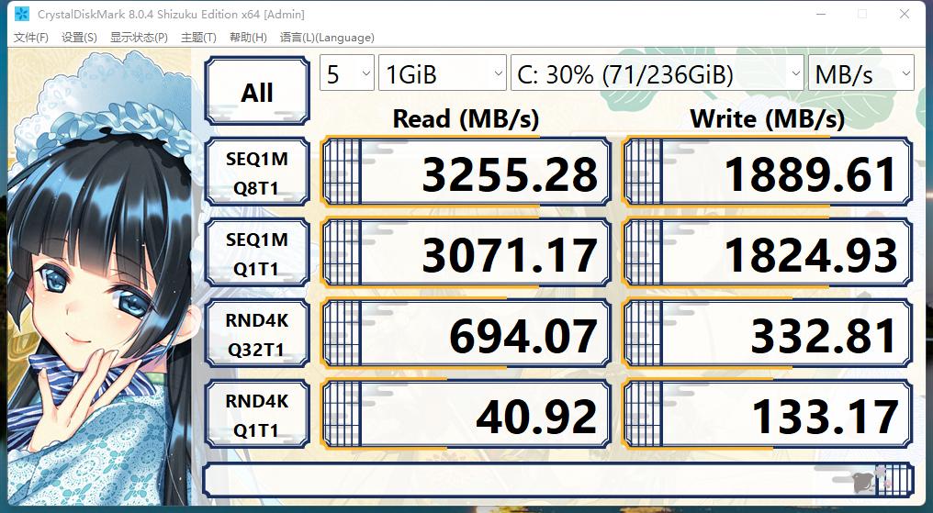Open the 显示状态(P) menu

tap(139, 38)
